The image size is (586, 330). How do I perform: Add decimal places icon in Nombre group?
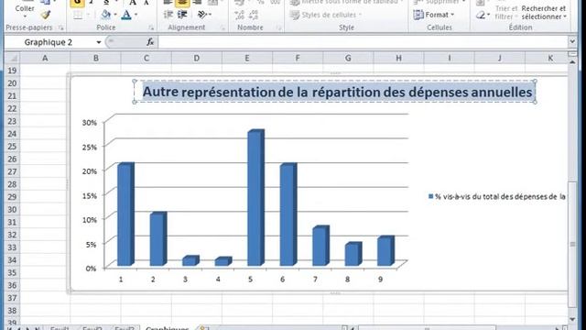coord(239,15)
